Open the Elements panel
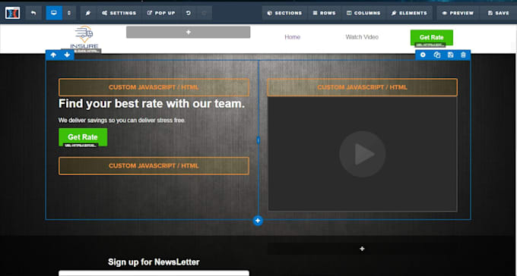The width and height of the screenshot is (517, 276). pyautogui.click(x=409, y=13)
